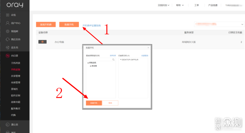
Task: Collapse the 所有主机 tree node
Action: coord(88,63)
